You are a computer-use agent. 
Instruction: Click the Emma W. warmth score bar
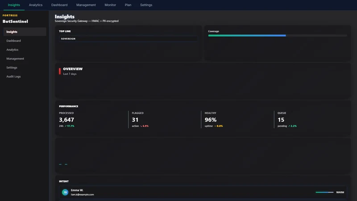click(324, 193)
